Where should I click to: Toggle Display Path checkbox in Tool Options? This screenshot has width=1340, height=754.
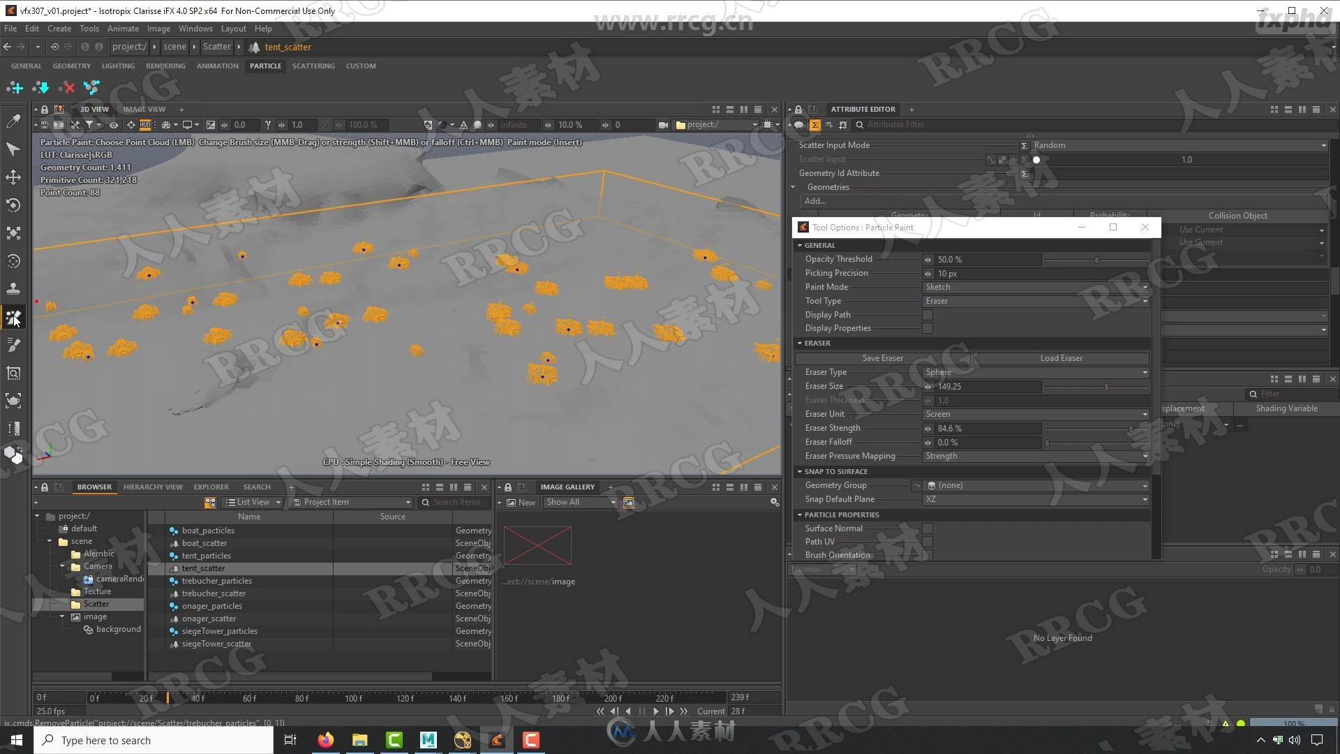point(927,314)
